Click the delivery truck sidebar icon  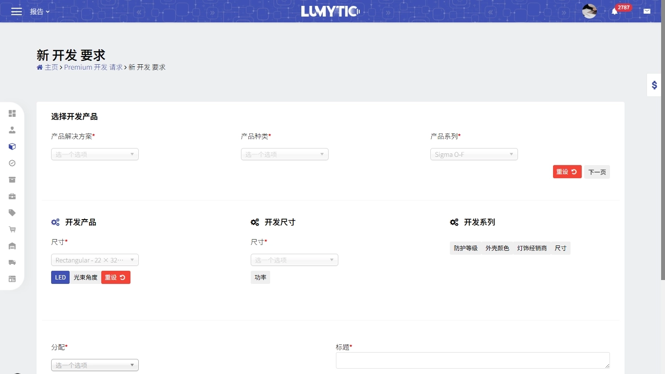coord(12,262)
